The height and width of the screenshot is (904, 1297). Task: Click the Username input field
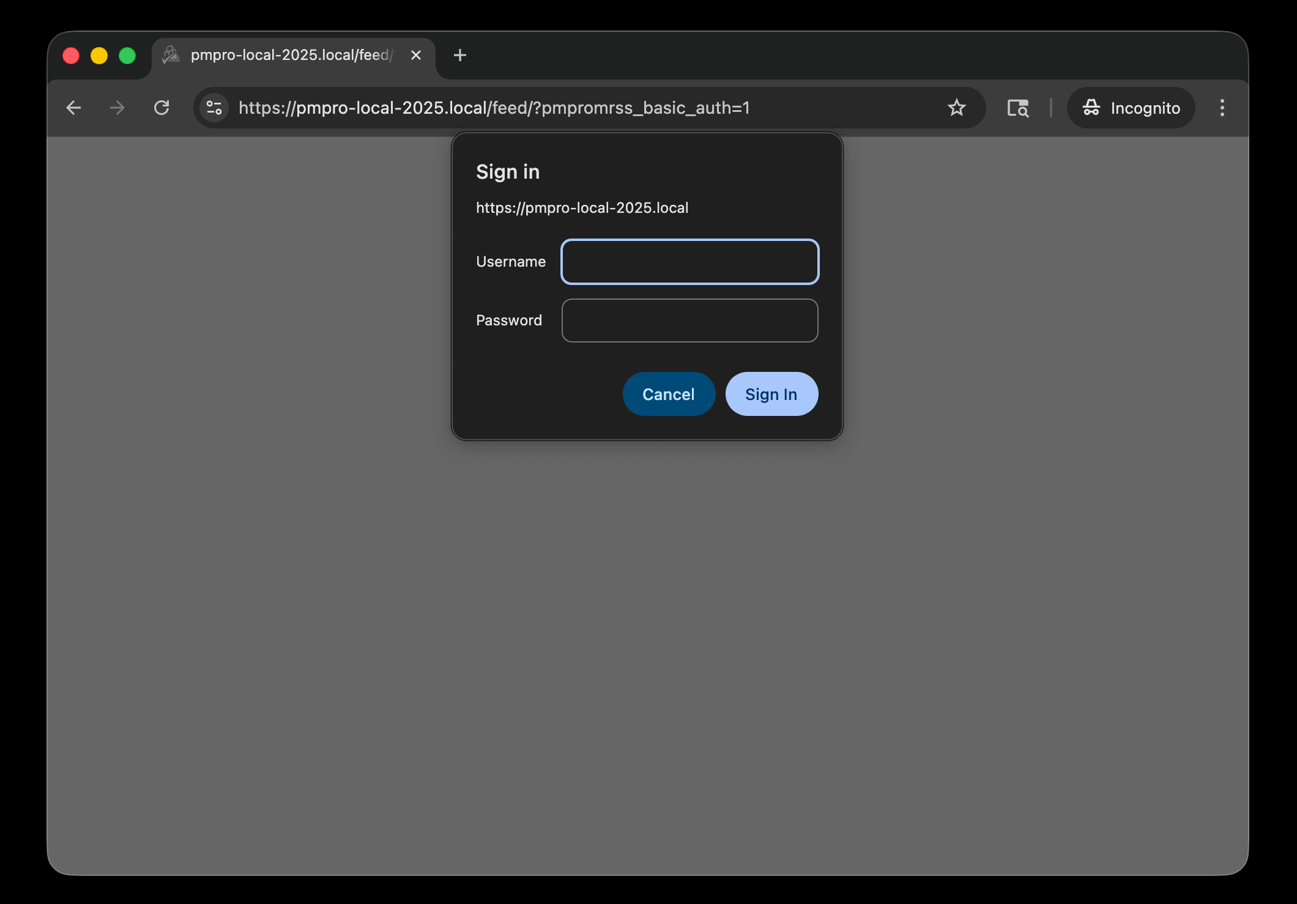tap(689, 262)
